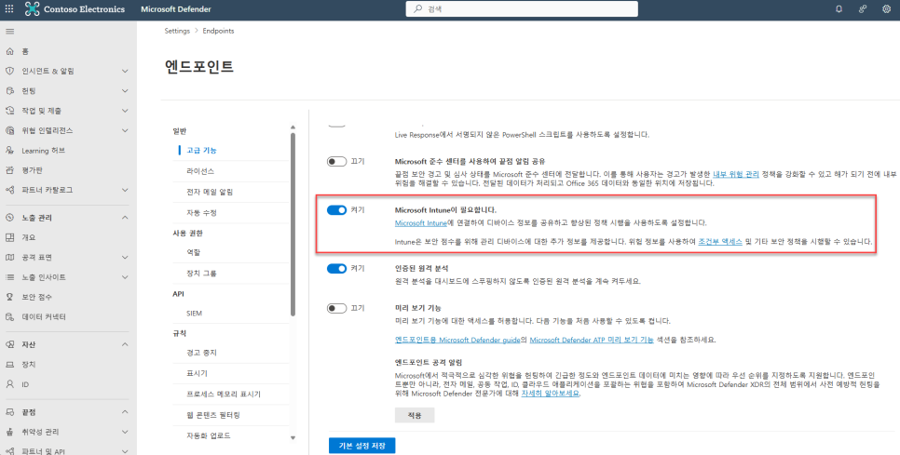Viewport: 900px width, 455px height.
Task: Open the Microsoft Intune hyperlink
Action: point(421,223)
